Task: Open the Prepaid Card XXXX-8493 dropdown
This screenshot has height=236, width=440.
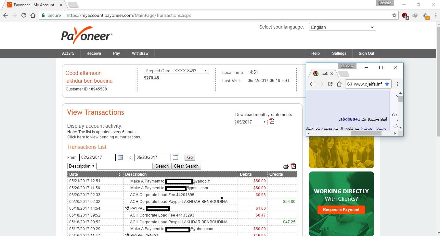Action: tap(176, 71)
